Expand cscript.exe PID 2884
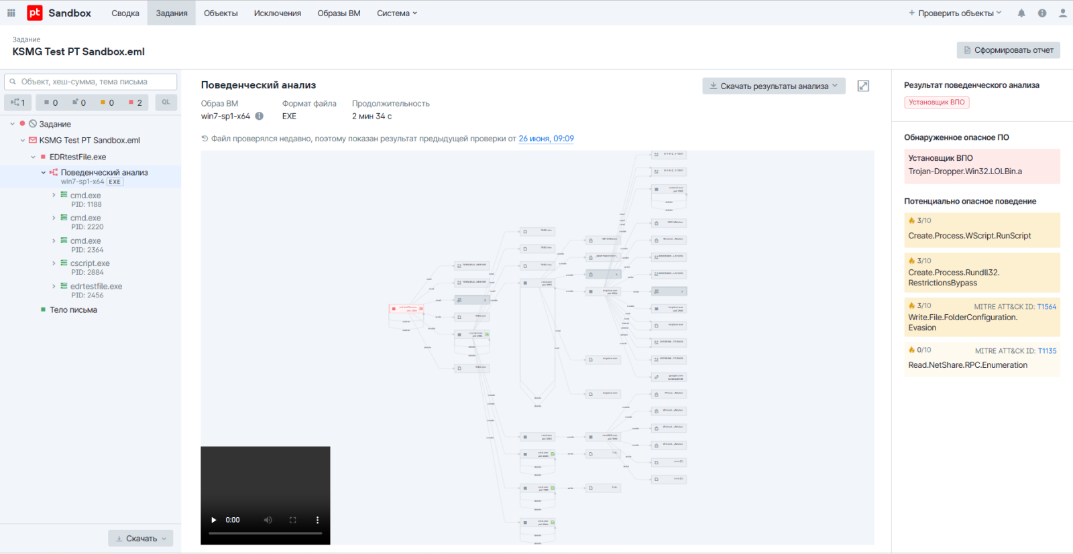The width and height of the screenshot is (1073, 554). click(x=54, y=263)
